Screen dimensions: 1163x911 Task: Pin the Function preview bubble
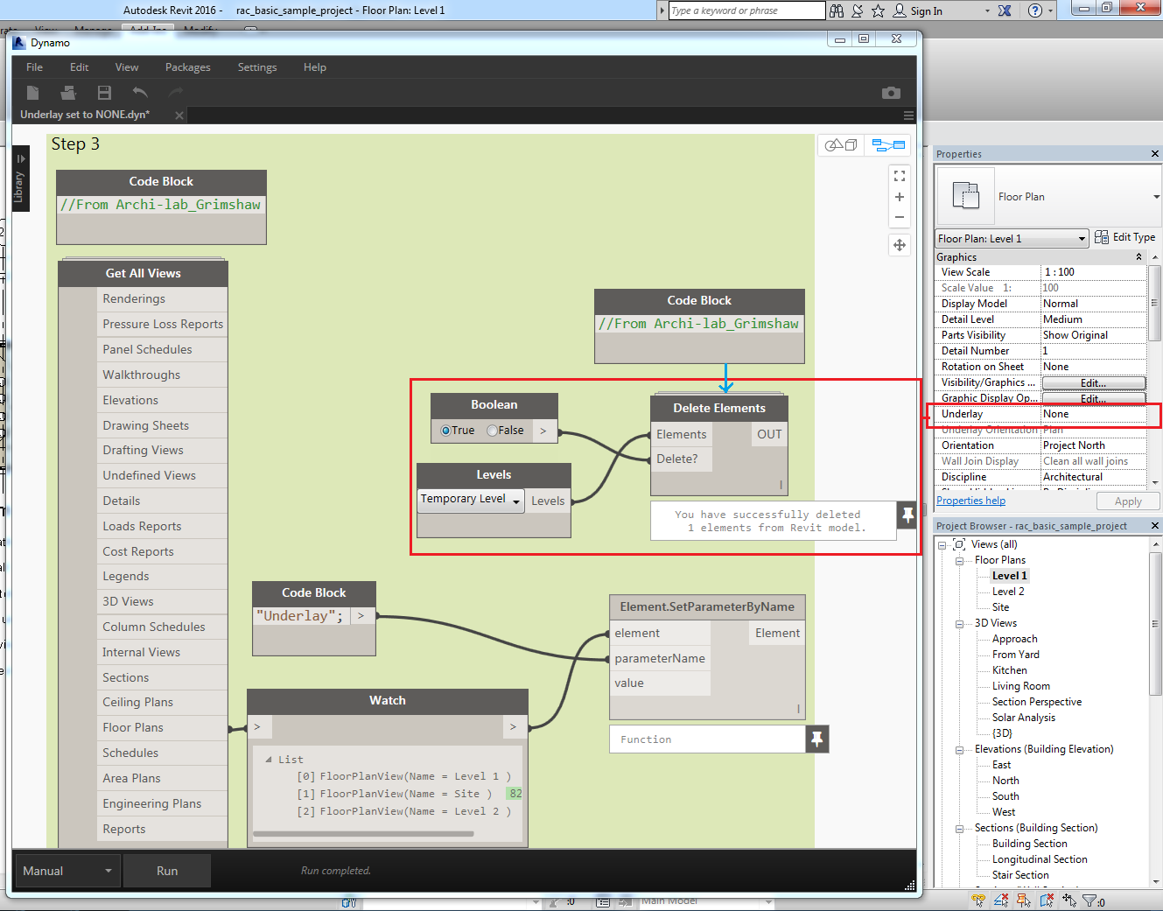pyautogui.click(x=816, y=739)
